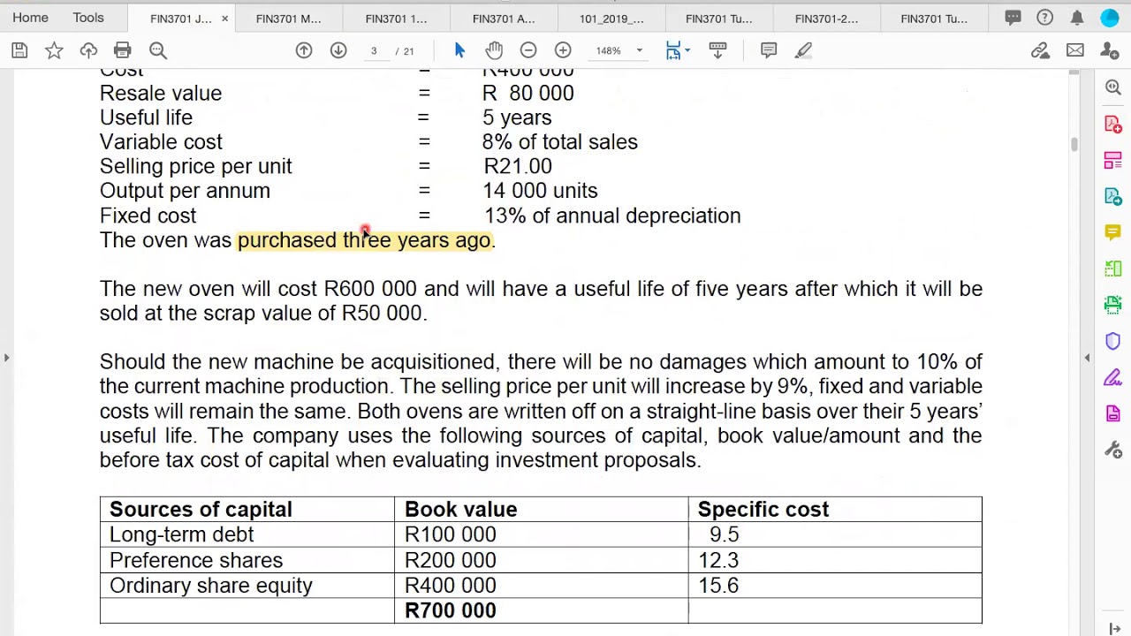Bookmark with the star icon
Image resolution: width=1131 pixels, height=636 pixels.
[54, 50]
